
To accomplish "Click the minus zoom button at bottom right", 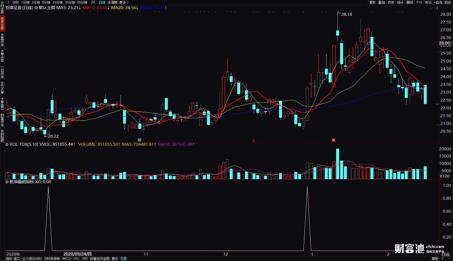I will click(x=449, y=259).
